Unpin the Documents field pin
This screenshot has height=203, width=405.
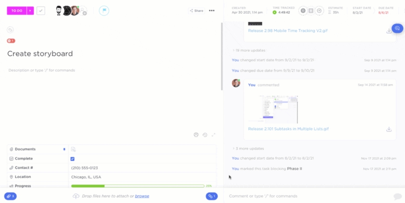[x=64, y=149]
